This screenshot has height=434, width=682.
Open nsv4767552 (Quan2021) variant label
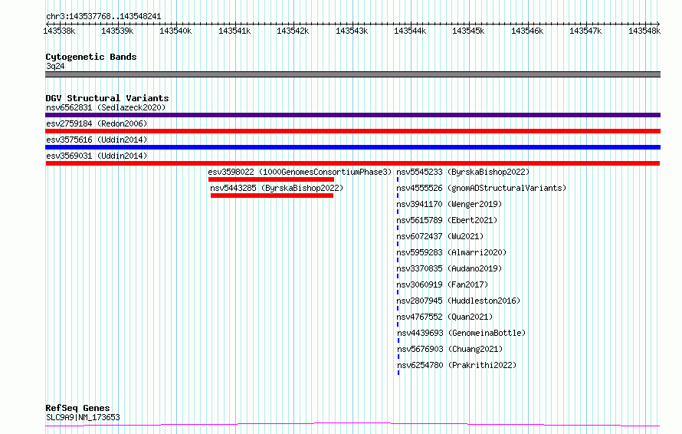click(x=444, y=317)
